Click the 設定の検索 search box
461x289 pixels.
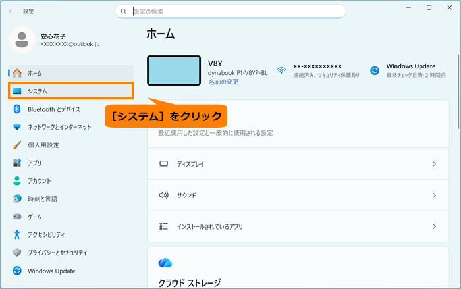point(230,11)
